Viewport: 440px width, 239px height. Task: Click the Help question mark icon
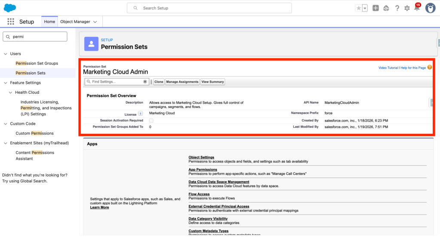(397, 8)
